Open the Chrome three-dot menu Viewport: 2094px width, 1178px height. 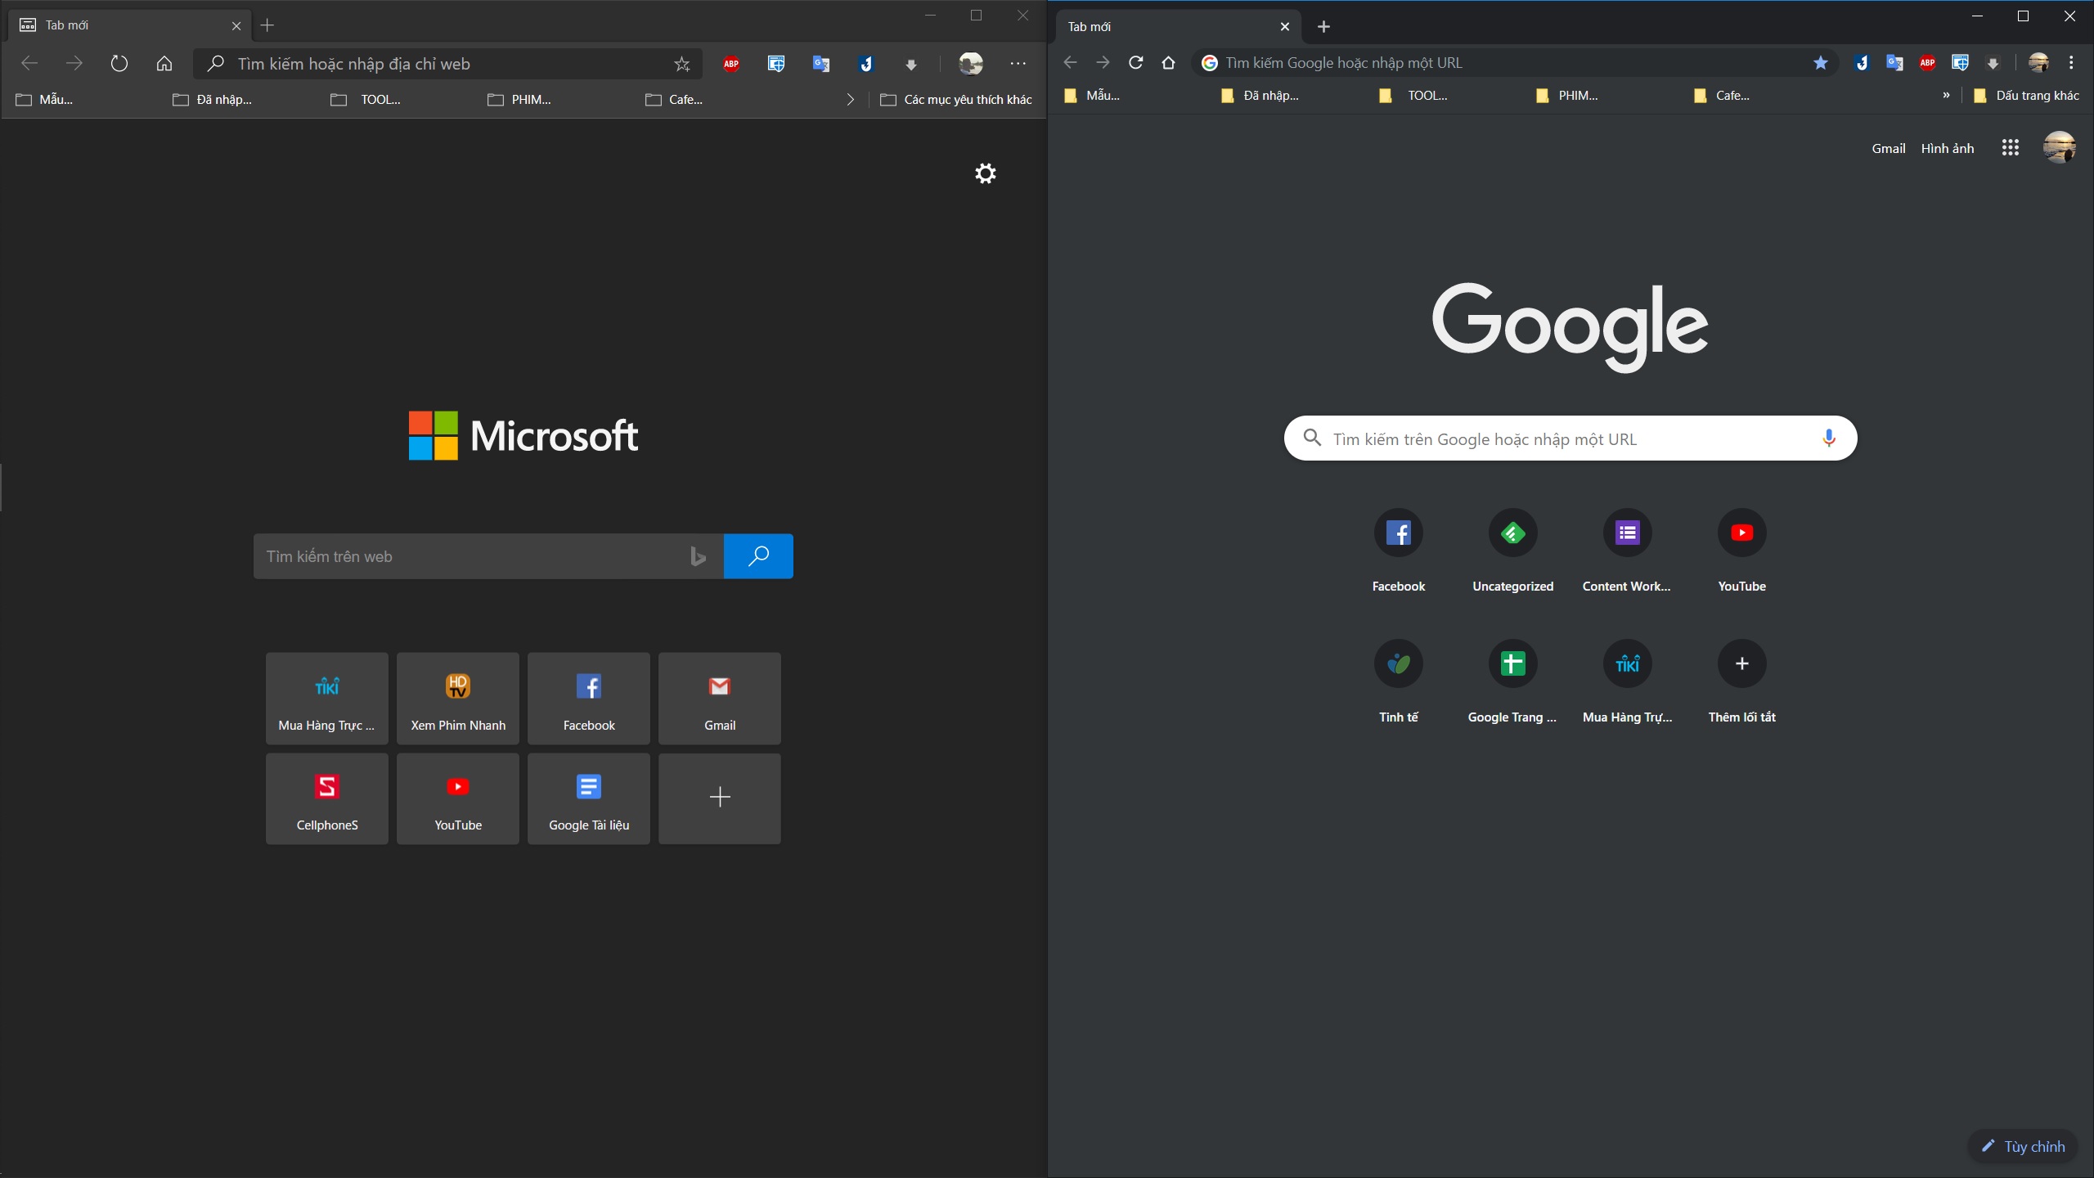coord(2071,63)
